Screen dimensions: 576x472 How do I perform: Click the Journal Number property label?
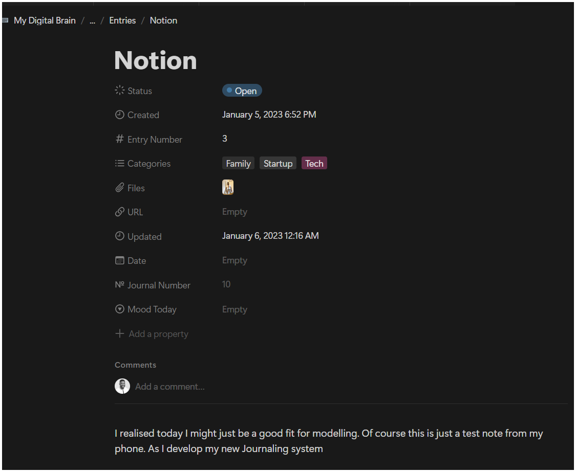coord(159,285)
